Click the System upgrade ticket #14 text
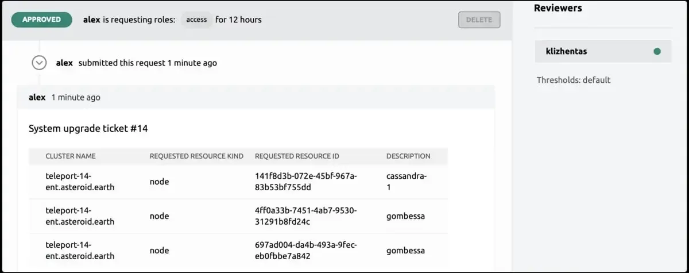The image size is (689, 273). 88,129
